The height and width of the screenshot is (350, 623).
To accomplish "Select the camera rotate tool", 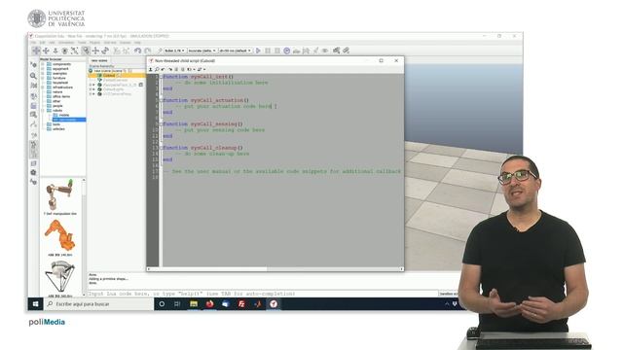I will click(46, 51).
